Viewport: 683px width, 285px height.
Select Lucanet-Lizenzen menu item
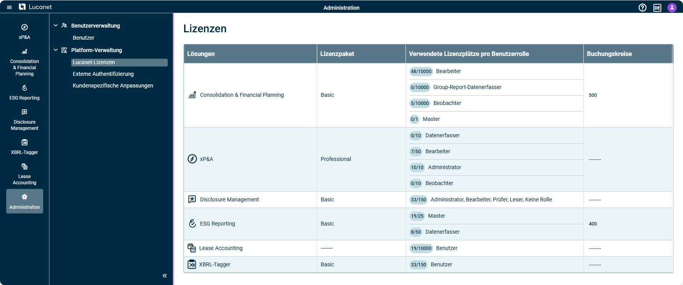click(119, 62)
